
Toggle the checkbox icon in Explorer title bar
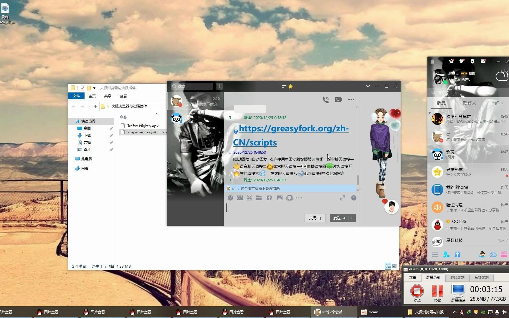pos(82,88)
